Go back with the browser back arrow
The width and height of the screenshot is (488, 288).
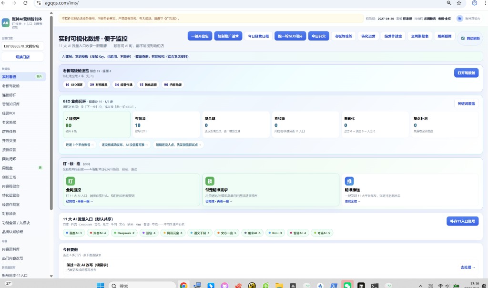[x=3, y=3]
